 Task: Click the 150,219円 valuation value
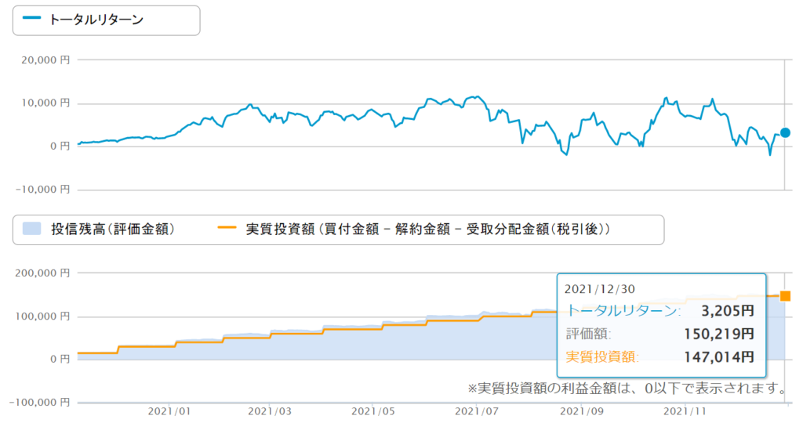pyautogui.click(x=719, y=334)
